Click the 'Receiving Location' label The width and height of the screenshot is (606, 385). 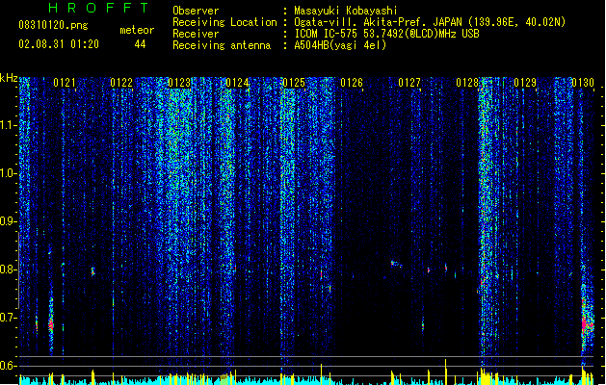(224, 22)
